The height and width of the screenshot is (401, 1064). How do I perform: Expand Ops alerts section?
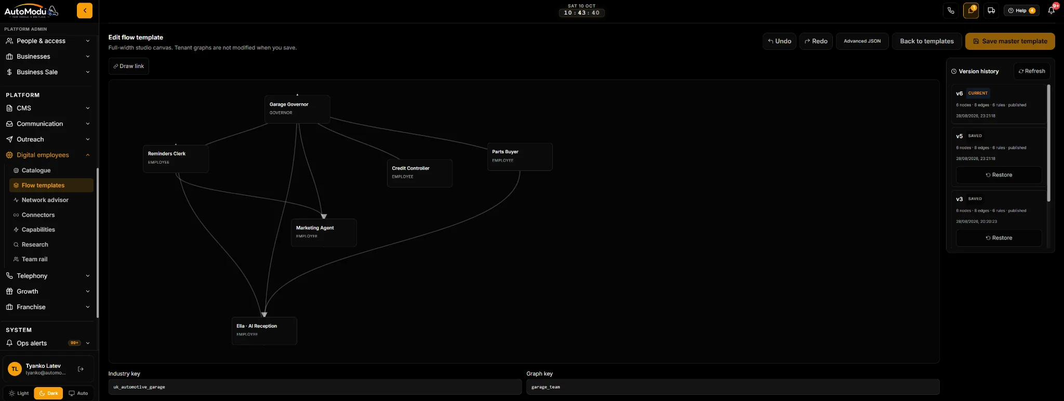(x=48, y=343)
